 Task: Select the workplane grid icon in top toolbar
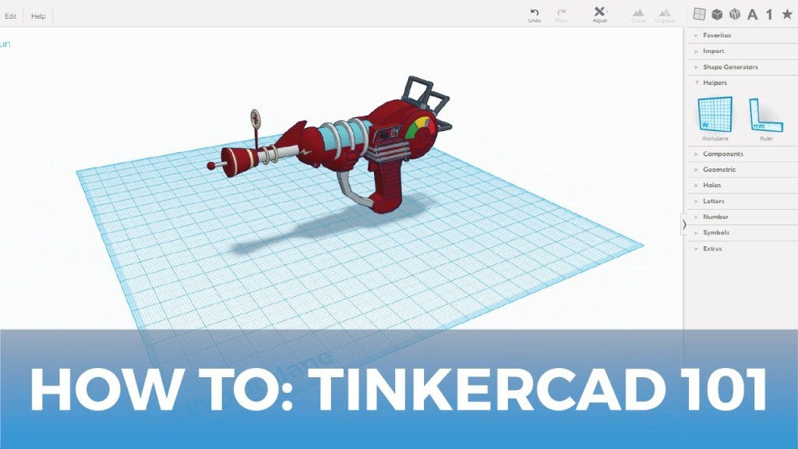[699, 14]
